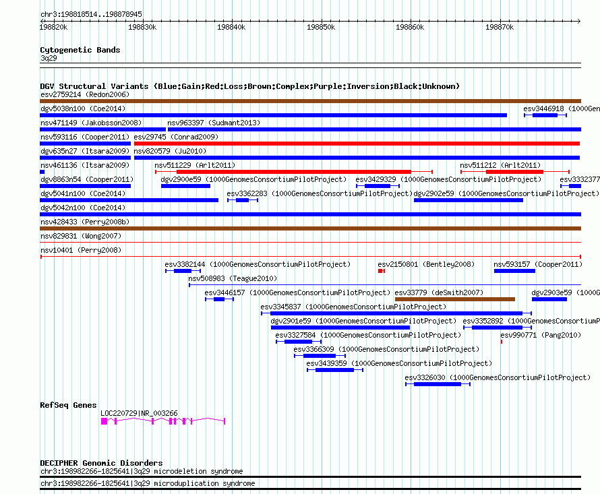Open nsv511212 (Arlt2011) label

point(500,165)
